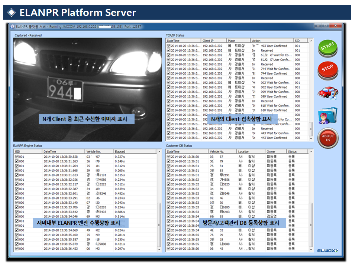
Task: Close the ELANPR server window
Action: pos(336,26)
